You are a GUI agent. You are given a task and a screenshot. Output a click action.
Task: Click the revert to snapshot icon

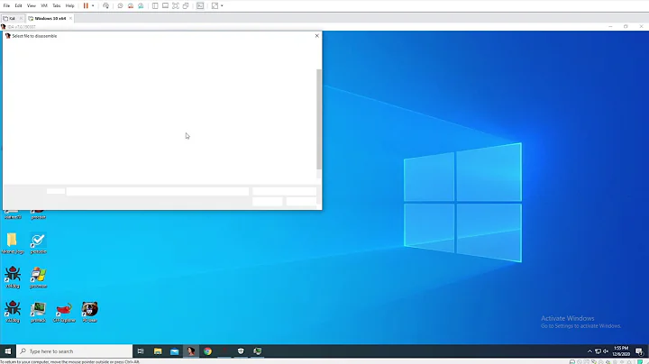click(x=131, y=5)
